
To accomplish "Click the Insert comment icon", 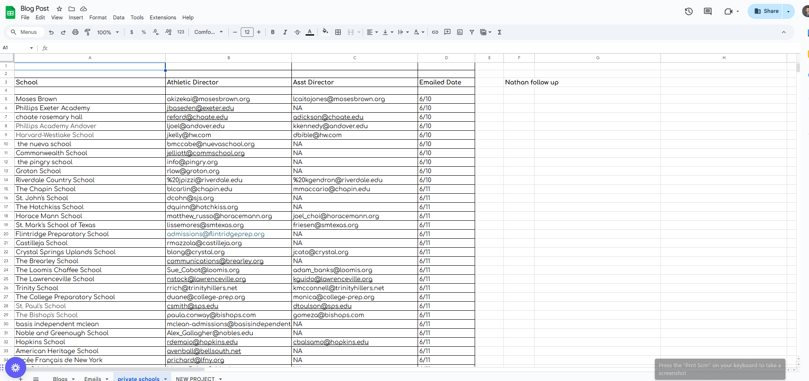I will (448, 32).
